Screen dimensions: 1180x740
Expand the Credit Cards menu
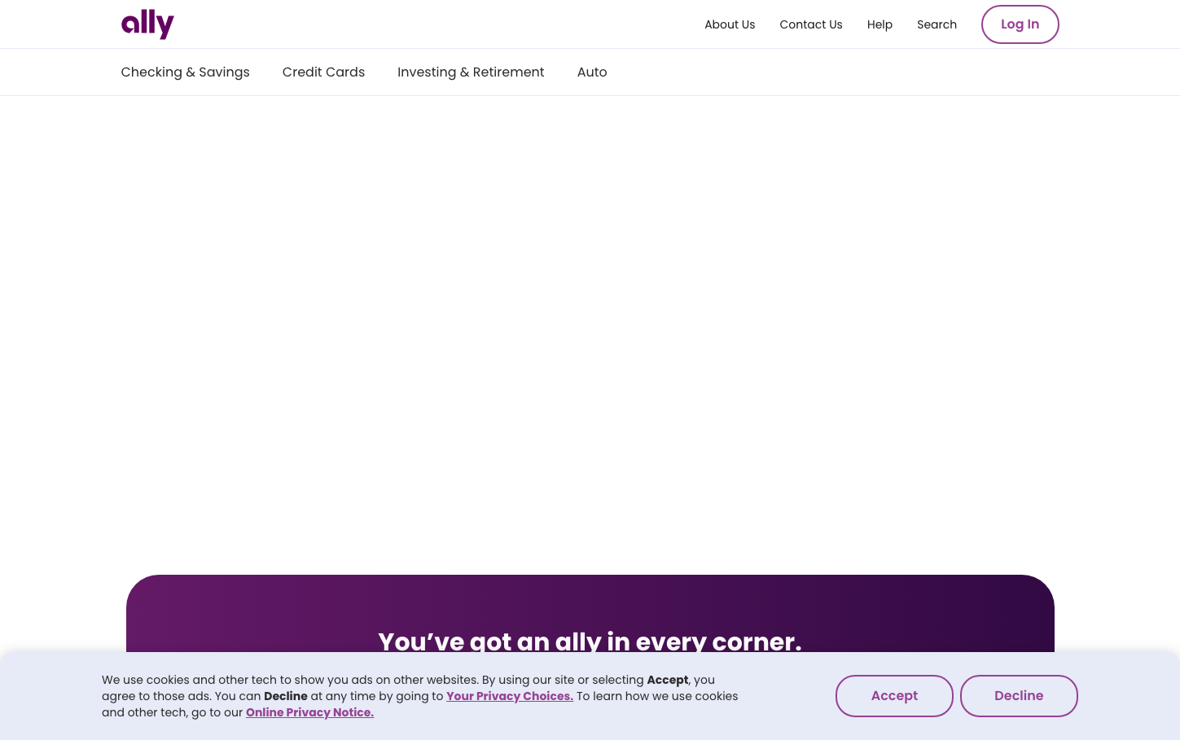[323, 72]
